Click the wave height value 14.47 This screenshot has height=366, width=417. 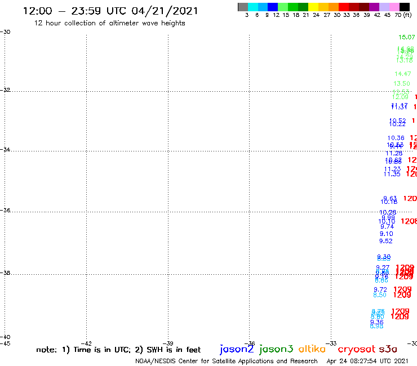tap(403, 74)
